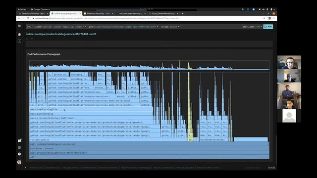The height and width of the screenshot is (178, 317).
Task: Open the Google Chrome application menu
Action: 40,9
